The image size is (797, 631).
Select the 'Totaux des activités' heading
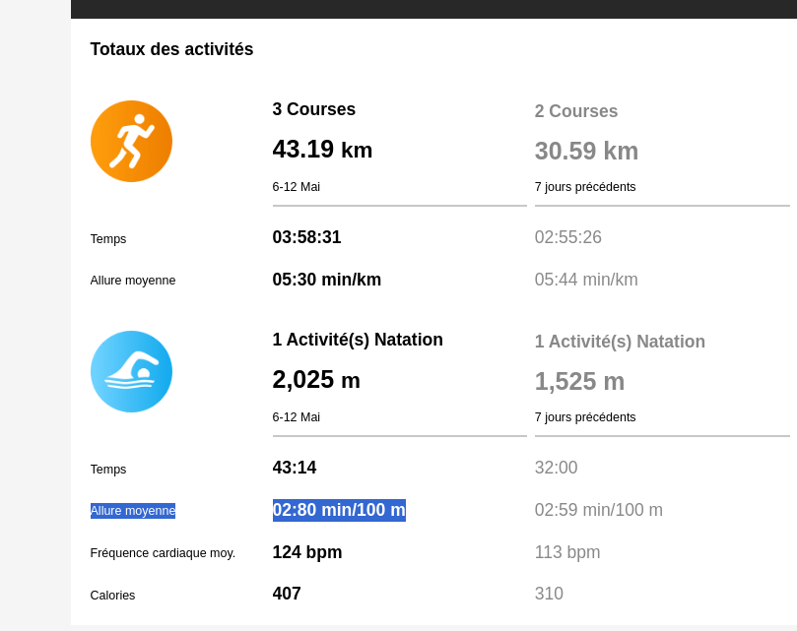(171, 49)
